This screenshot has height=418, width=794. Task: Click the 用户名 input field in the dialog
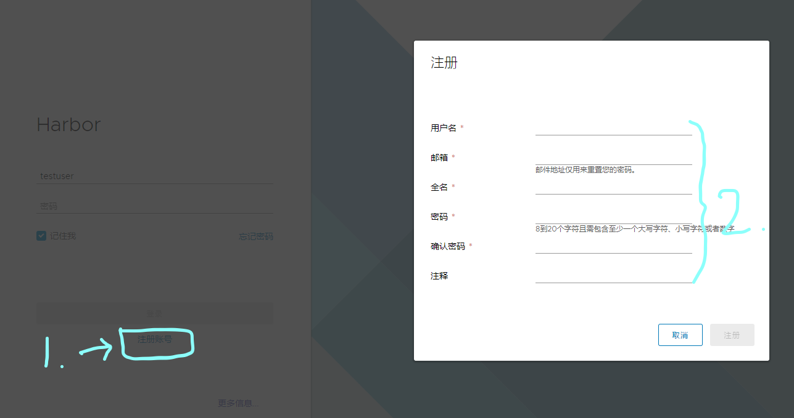(x=614, y=128)
